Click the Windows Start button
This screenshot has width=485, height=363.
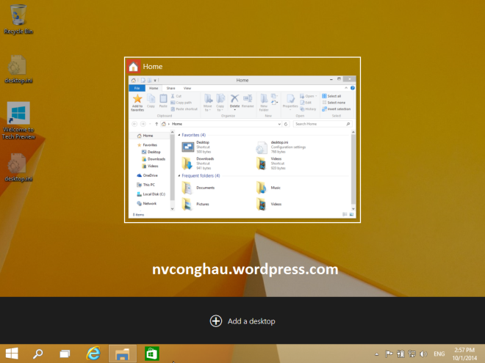[12, 353]
